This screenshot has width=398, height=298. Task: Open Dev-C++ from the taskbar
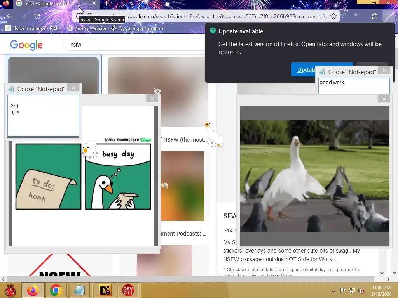pos(128,290)
